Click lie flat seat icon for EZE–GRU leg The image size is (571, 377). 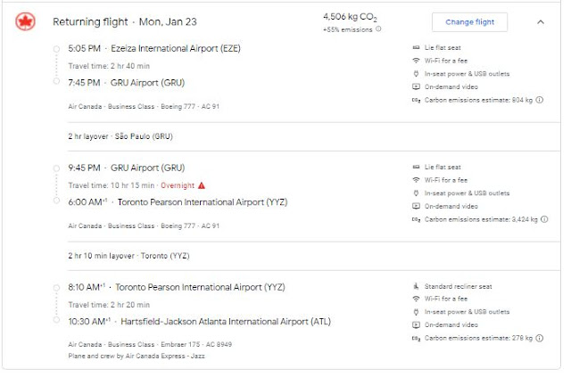(x=416, y=46)
